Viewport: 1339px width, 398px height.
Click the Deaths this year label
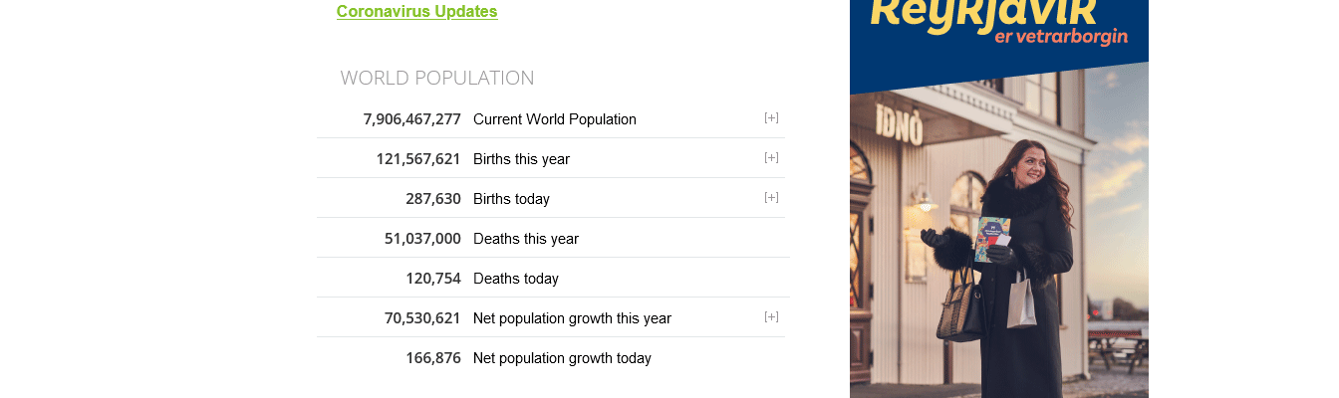coord(525,239)
